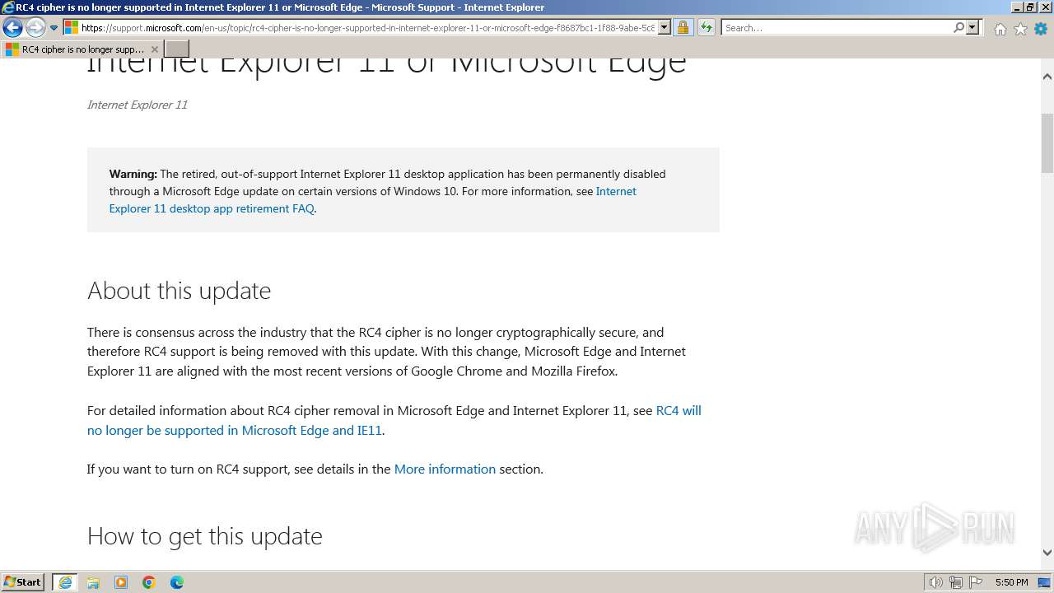Click the 5:50 PM system clock

click(1011, 582)
